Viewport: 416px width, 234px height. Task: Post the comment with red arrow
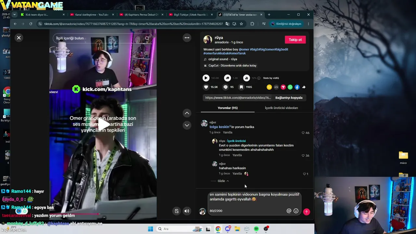(306, 212)
